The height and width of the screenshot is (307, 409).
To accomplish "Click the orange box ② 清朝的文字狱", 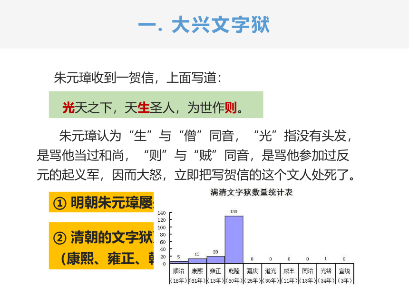I will (x=101, y=246).
